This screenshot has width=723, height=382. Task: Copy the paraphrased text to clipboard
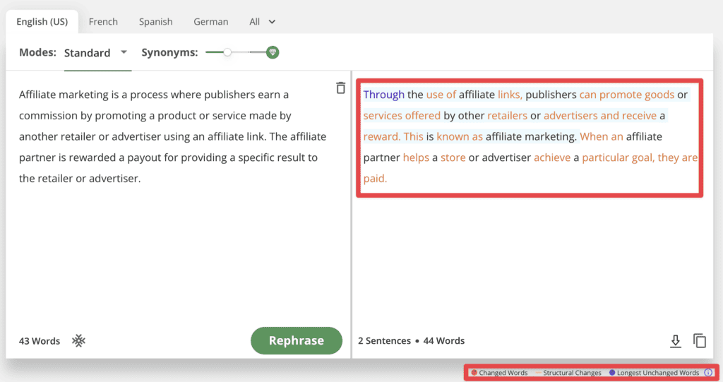[x=700, y=340]
